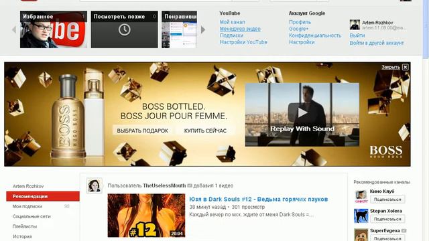Screen dimensions: 429x241
Task: Open Кино Клуб channel name
Action: 382,191
